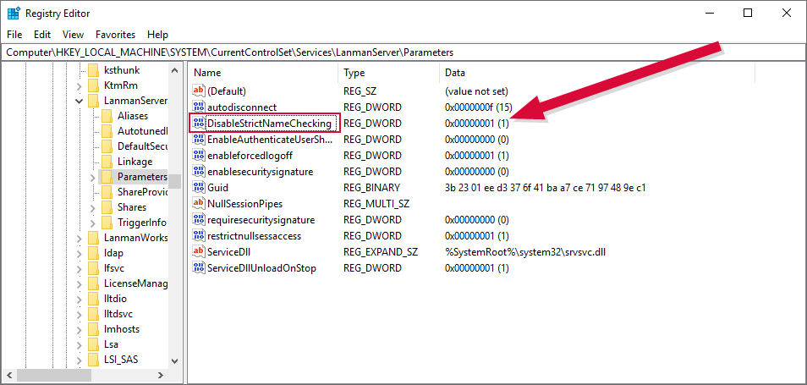Click the Guid binary value icon
Screen dimensions: 807x385
tap(199, 188)
